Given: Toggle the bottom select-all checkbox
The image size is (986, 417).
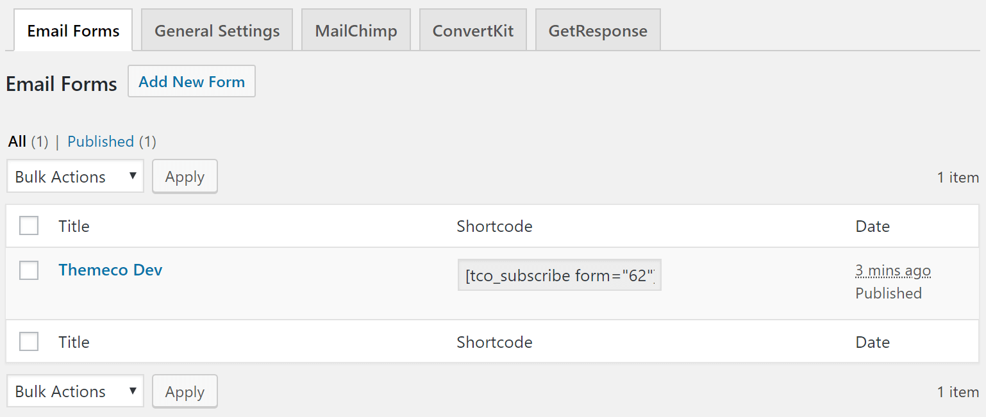Looking at the screenshot, I should tap(29, 341).
